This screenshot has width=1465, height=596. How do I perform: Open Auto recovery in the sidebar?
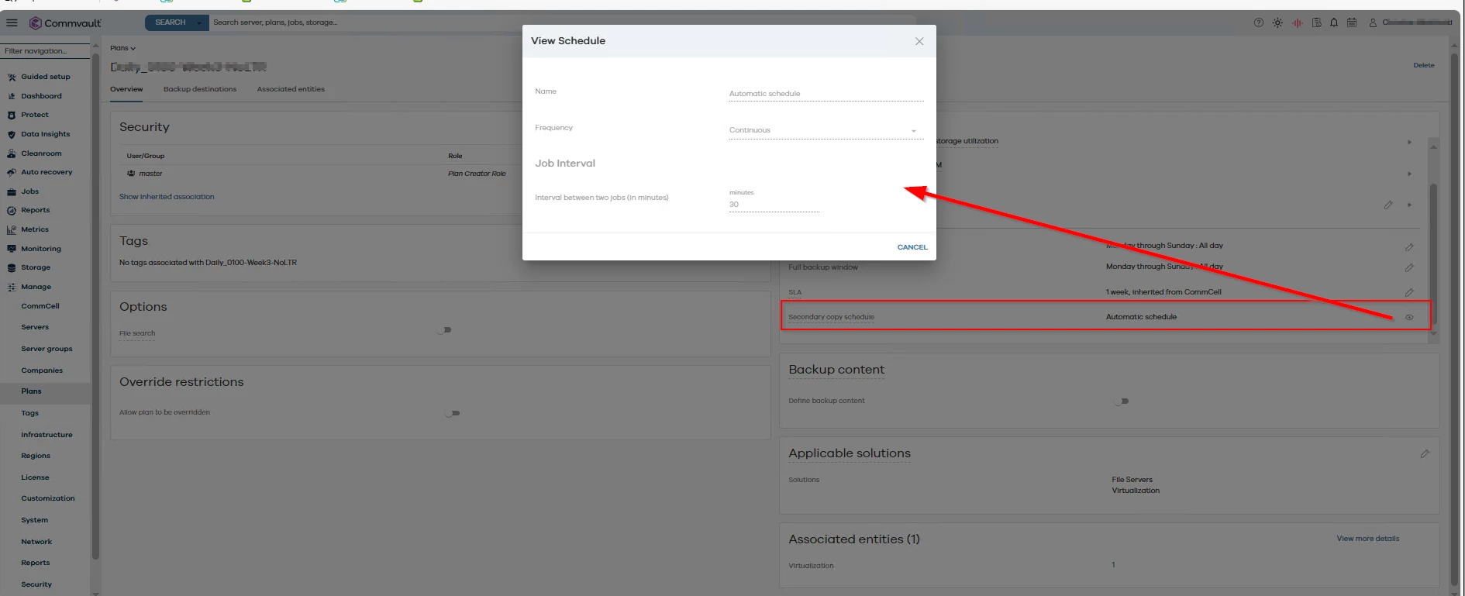pos(47,172)
